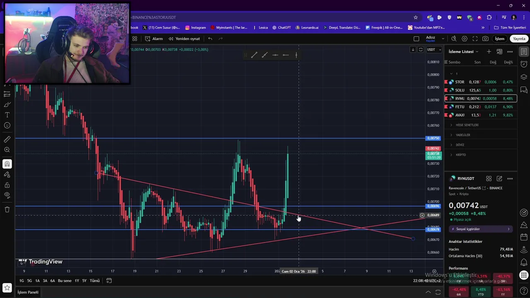This screenshot has height=298, width=530.
Task: Open İzleme Listesi dropdown menu
Action: click(463, 52)
